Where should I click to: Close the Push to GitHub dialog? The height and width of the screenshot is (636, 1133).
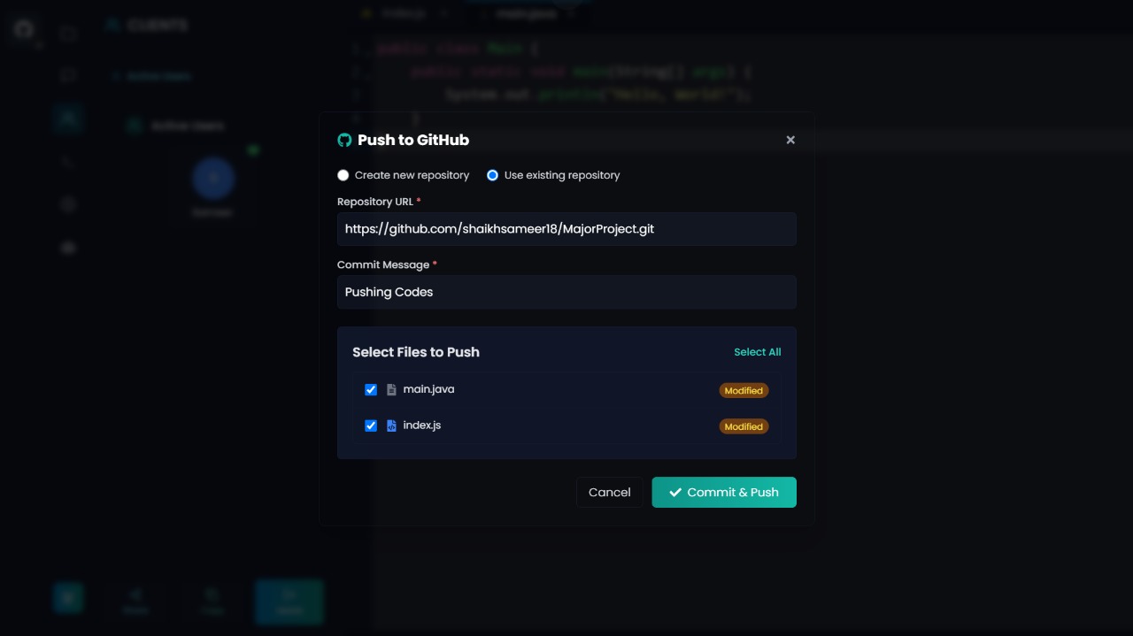pos(790,140)
